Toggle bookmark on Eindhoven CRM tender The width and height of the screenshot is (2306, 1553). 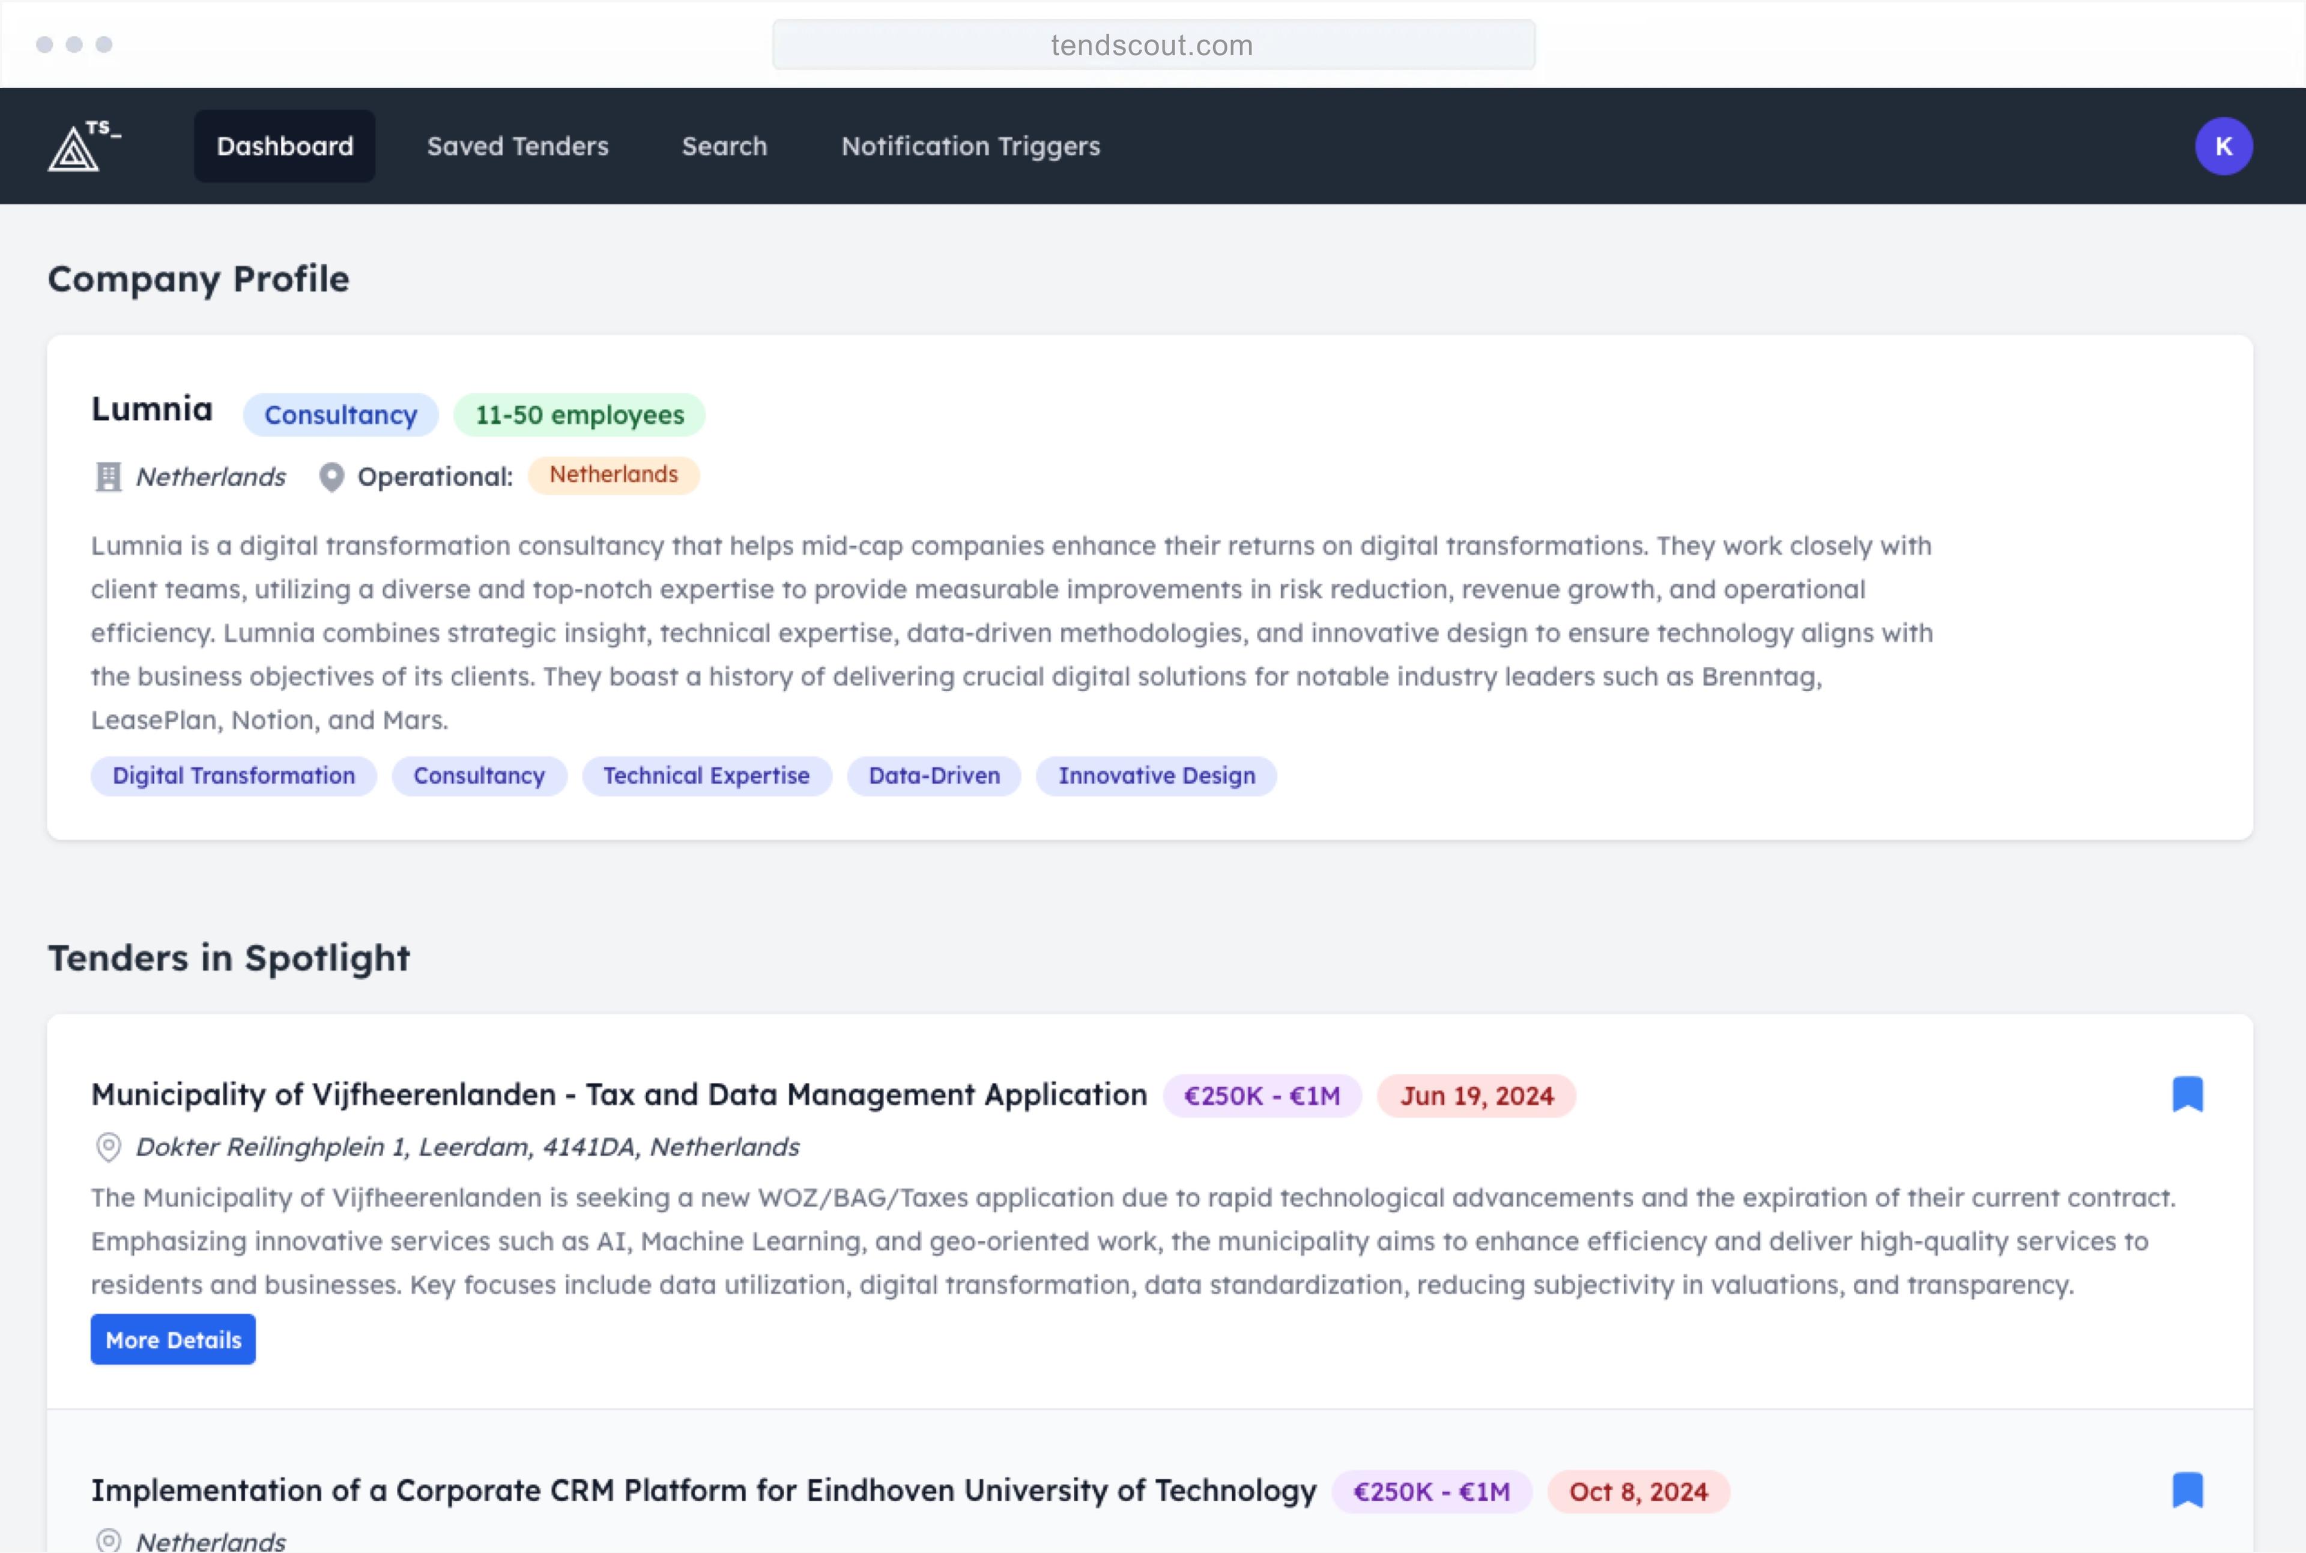click(2187, 1489)
